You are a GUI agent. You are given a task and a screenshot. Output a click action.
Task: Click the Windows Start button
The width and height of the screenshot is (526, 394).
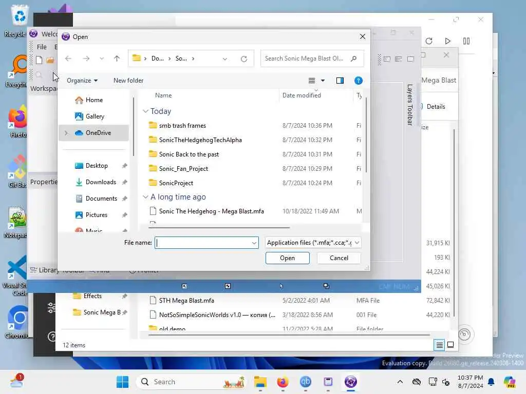[x=122, y=382]
